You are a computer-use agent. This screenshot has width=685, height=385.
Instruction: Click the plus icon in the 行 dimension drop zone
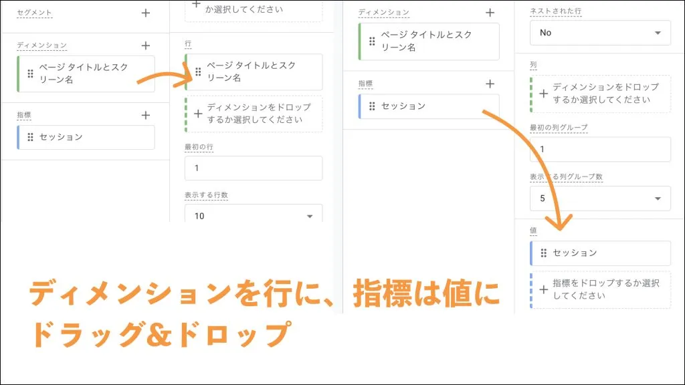coord(198,114)
